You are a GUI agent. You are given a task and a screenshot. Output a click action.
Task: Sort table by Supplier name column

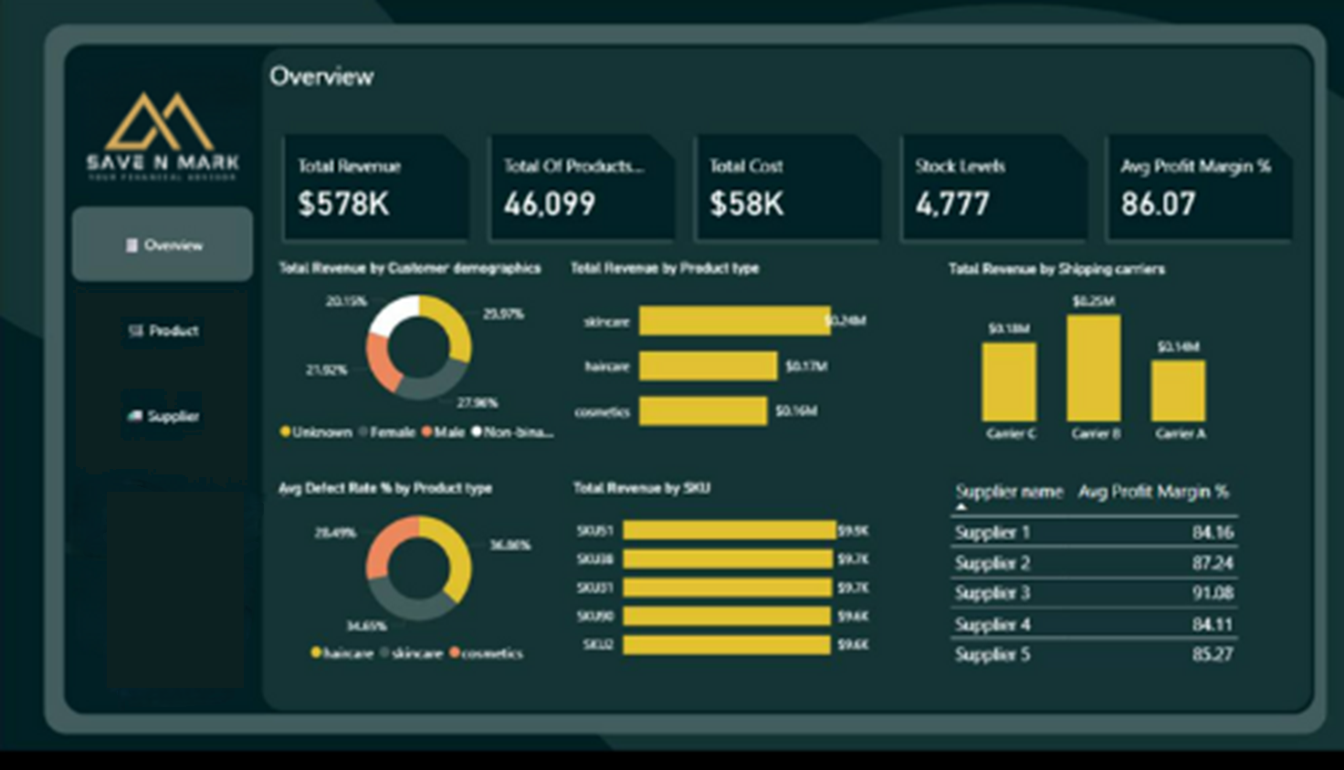coord(1008,493)
